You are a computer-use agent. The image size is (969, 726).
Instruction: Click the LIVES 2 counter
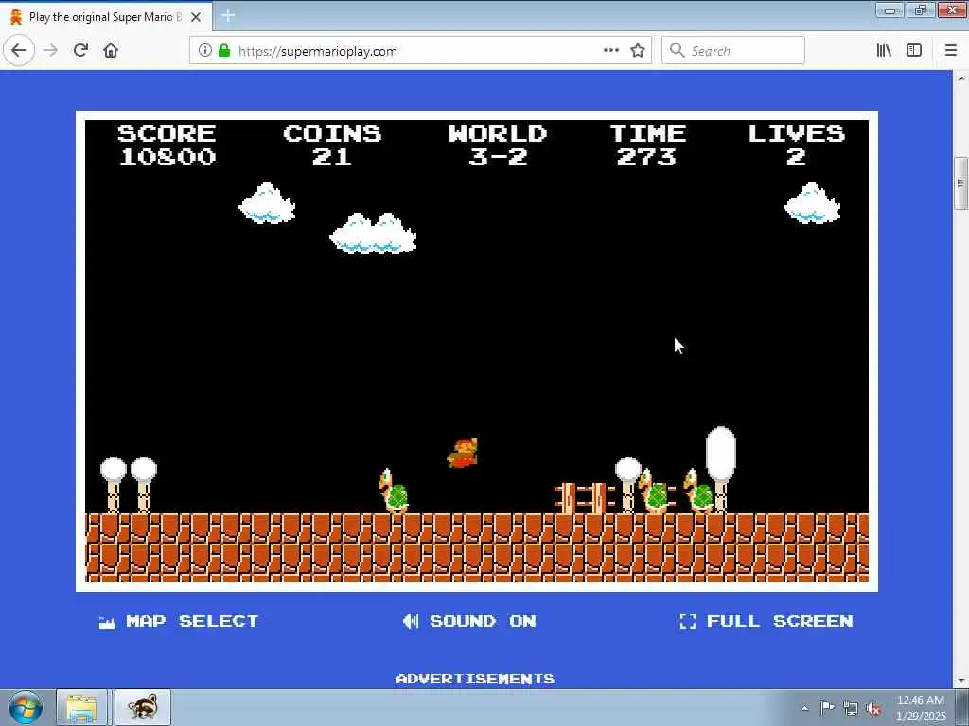(x=797, y=145)
